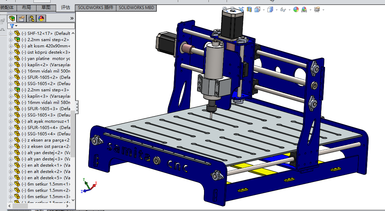Click the part icon of SFUR-1605<4>
Screen dimensions: 385x211
17,127
